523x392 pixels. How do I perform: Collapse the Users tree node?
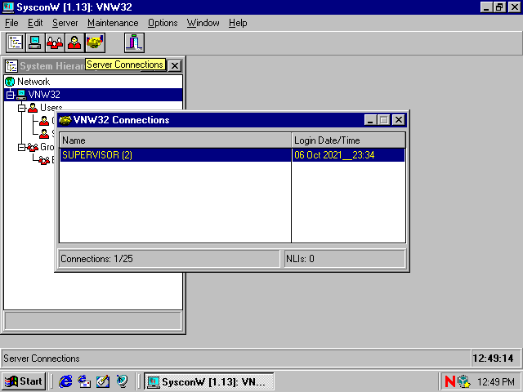tap(22, 108)
